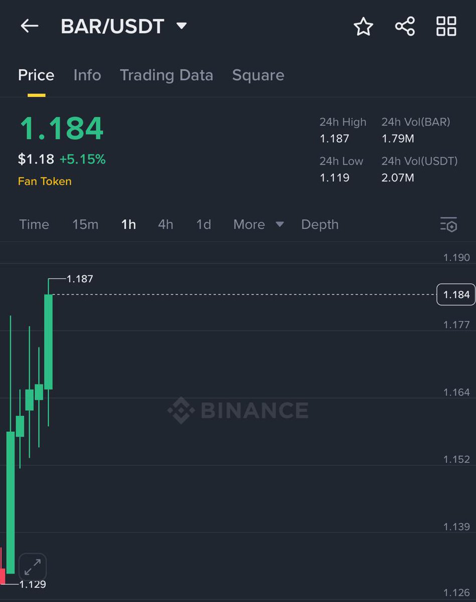This screenshot has width=476, height=602.
Task: Switch chart to Time view
Action: click(x=34, y=224)
